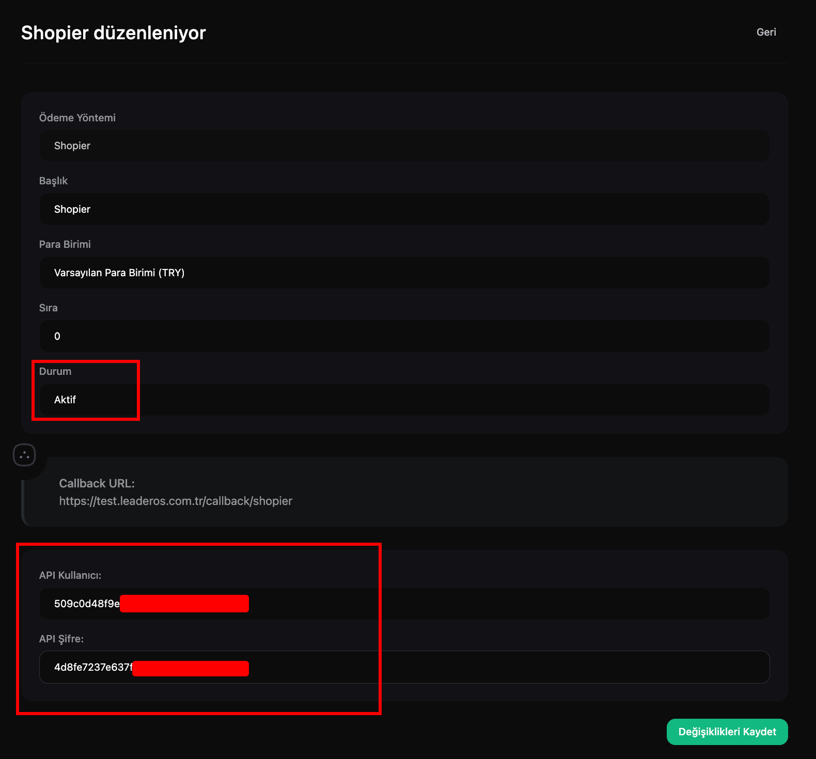Open the Para Birimi currency dropdown
Viewport: 816px width, 759px height.
404,273
